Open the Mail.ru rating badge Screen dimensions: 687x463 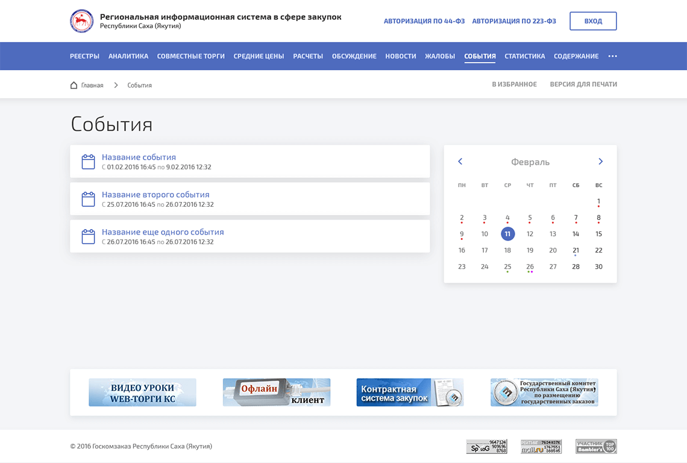coord(541,446)
